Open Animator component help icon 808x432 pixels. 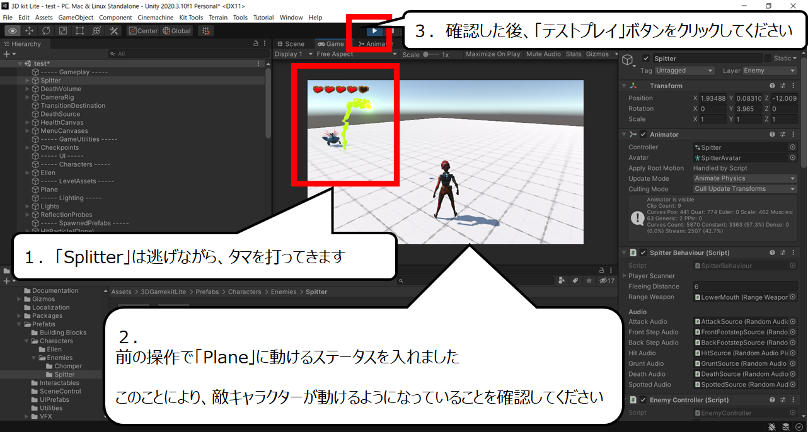[x=772, y=134]
